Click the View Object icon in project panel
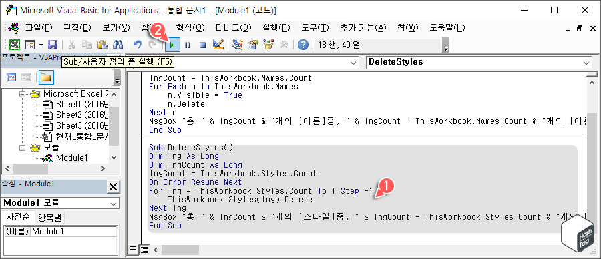 pos(26,78)
